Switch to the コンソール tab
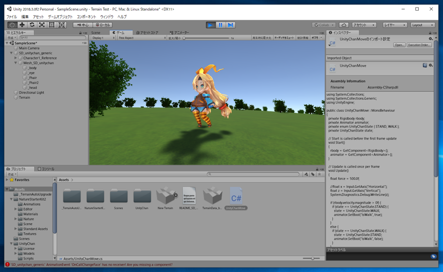Image resolution: width=443 pixels, height=272 pixels. click(x=46, y=169)
